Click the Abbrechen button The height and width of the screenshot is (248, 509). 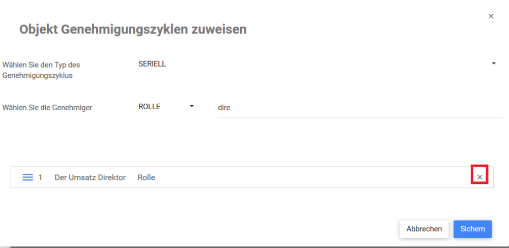coord(424,229)
